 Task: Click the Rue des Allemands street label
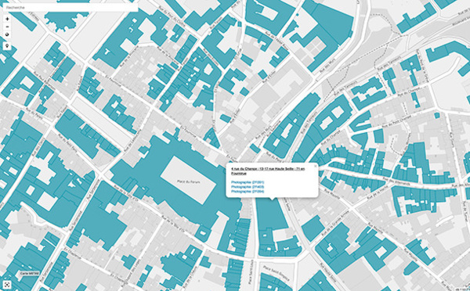click(x=396, y=181)
